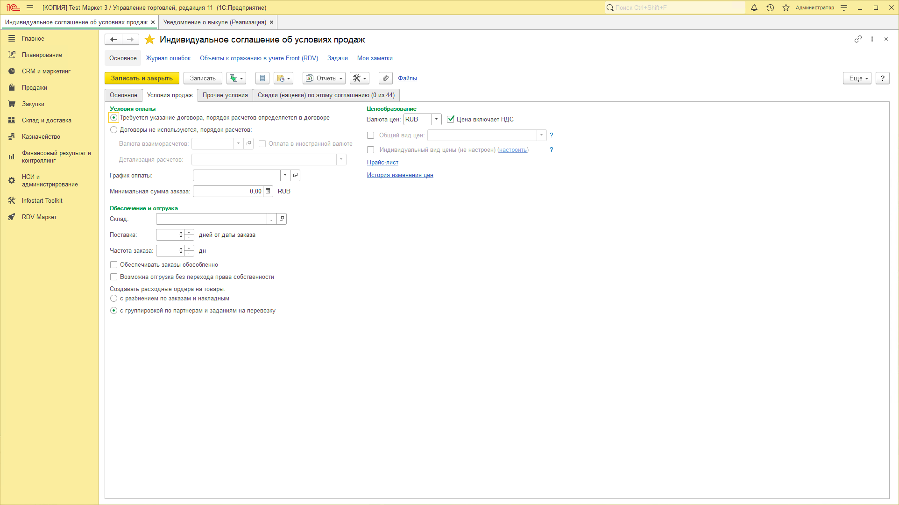The height and width of the screenshot is (505, 899).
Task: Click the paperclip attach files icon
Action: [385, 78]
